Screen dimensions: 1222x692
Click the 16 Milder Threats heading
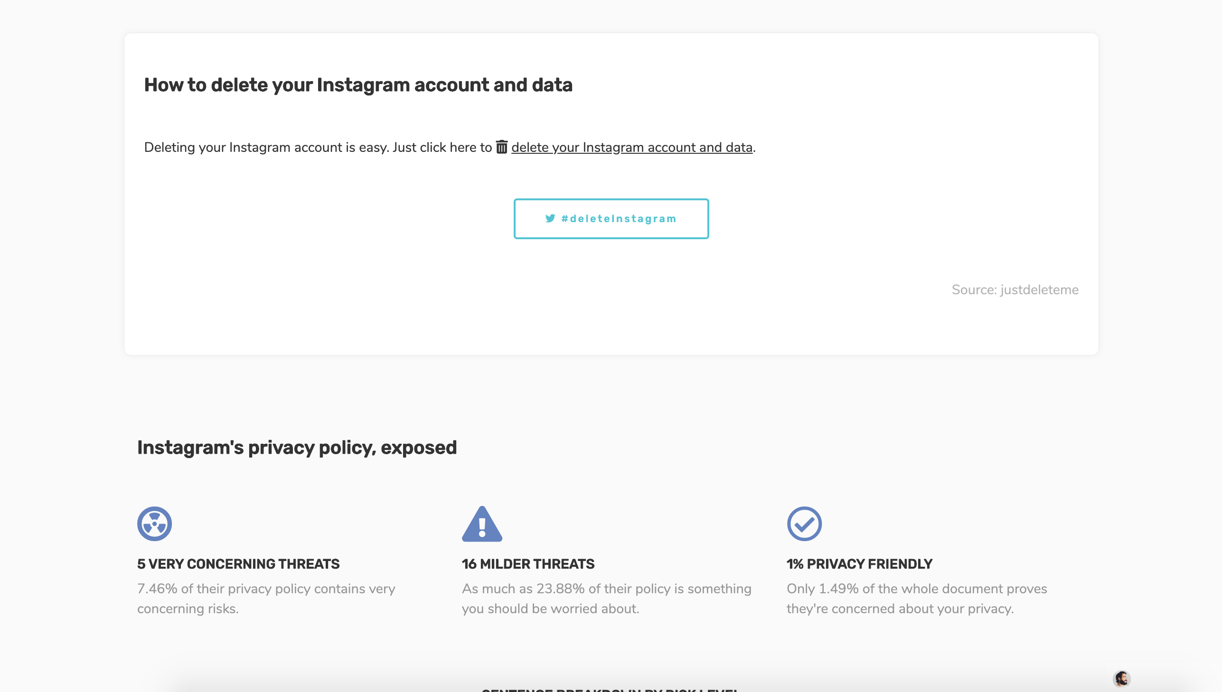[x=527, y=564]
